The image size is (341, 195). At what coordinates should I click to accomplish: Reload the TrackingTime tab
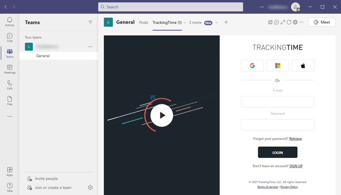(289, 22)
